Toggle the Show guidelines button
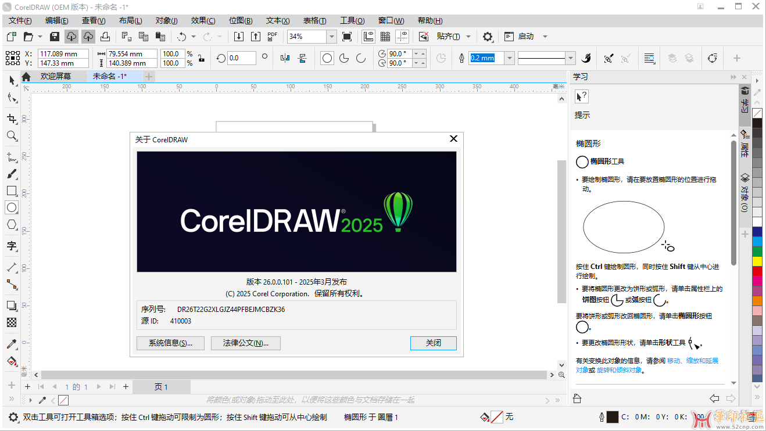Image resolution: width=766 pixels, height=431 pixels. [x=402, y=37]
